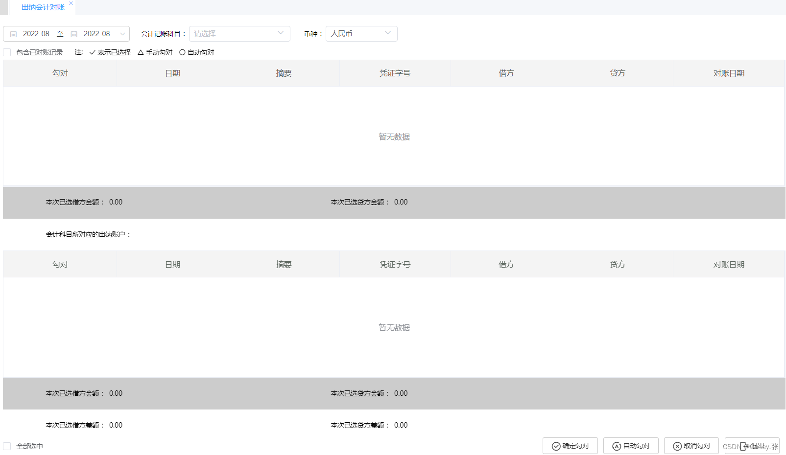
Task: Click 凭证字号 header in upper table
Action: (395, 73)
